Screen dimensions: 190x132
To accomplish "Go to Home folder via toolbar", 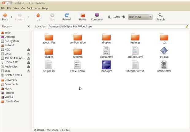I will click(83, 17).
